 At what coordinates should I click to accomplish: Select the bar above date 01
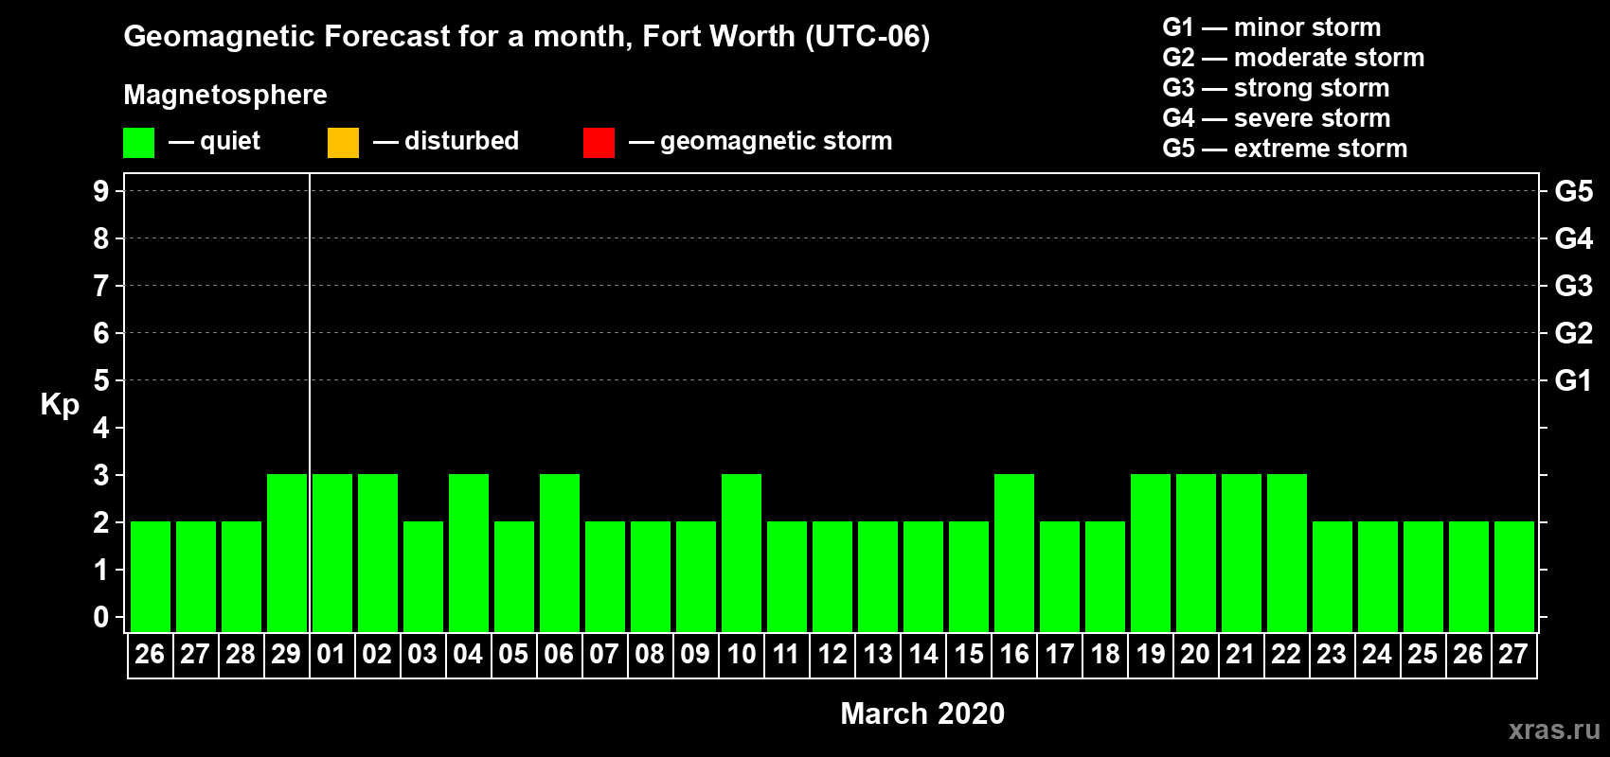click(x=332, y=553)
